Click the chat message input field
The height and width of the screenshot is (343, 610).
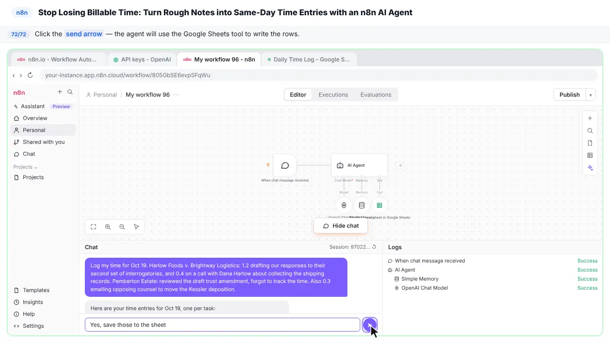click(x=222, y=325)
